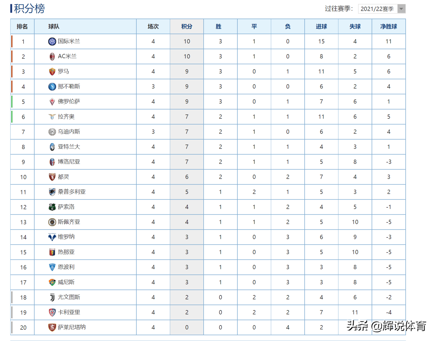Open the 那不勒斯 team link
The width and height of the screenshot is (436, 341).
(x=69, y=87)
